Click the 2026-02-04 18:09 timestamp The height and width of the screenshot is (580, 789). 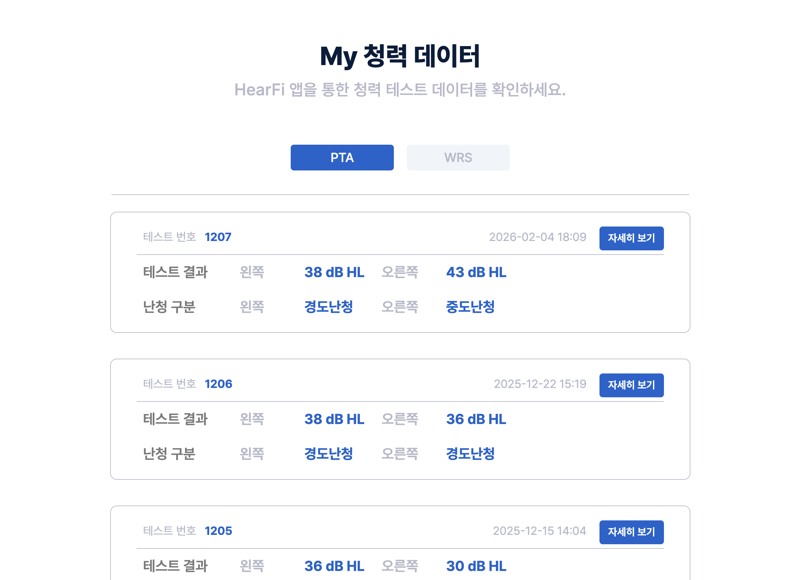click(537, 237)
